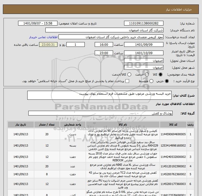Viewport: 202px width, 196px height.
Task: Click the validity time field 23:00
Action: coord(104,53)
